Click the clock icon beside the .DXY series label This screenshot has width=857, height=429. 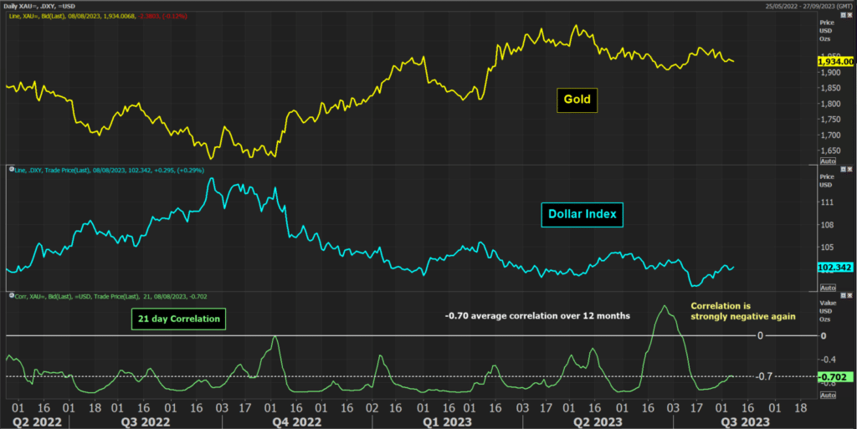pos(12,169)
